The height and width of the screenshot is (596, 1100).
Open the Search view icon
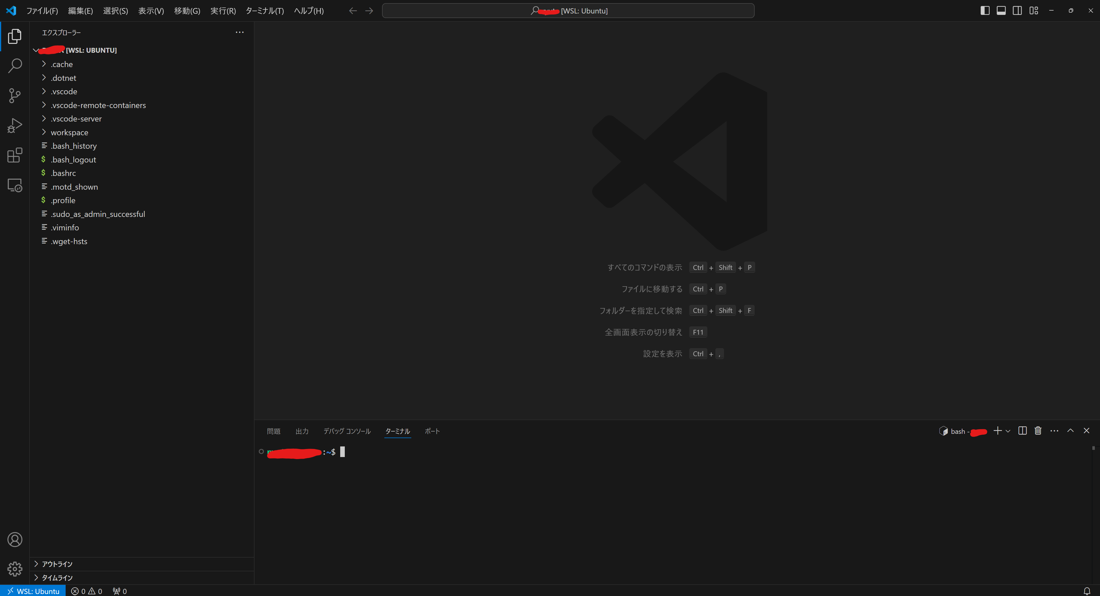click(15, 66)
